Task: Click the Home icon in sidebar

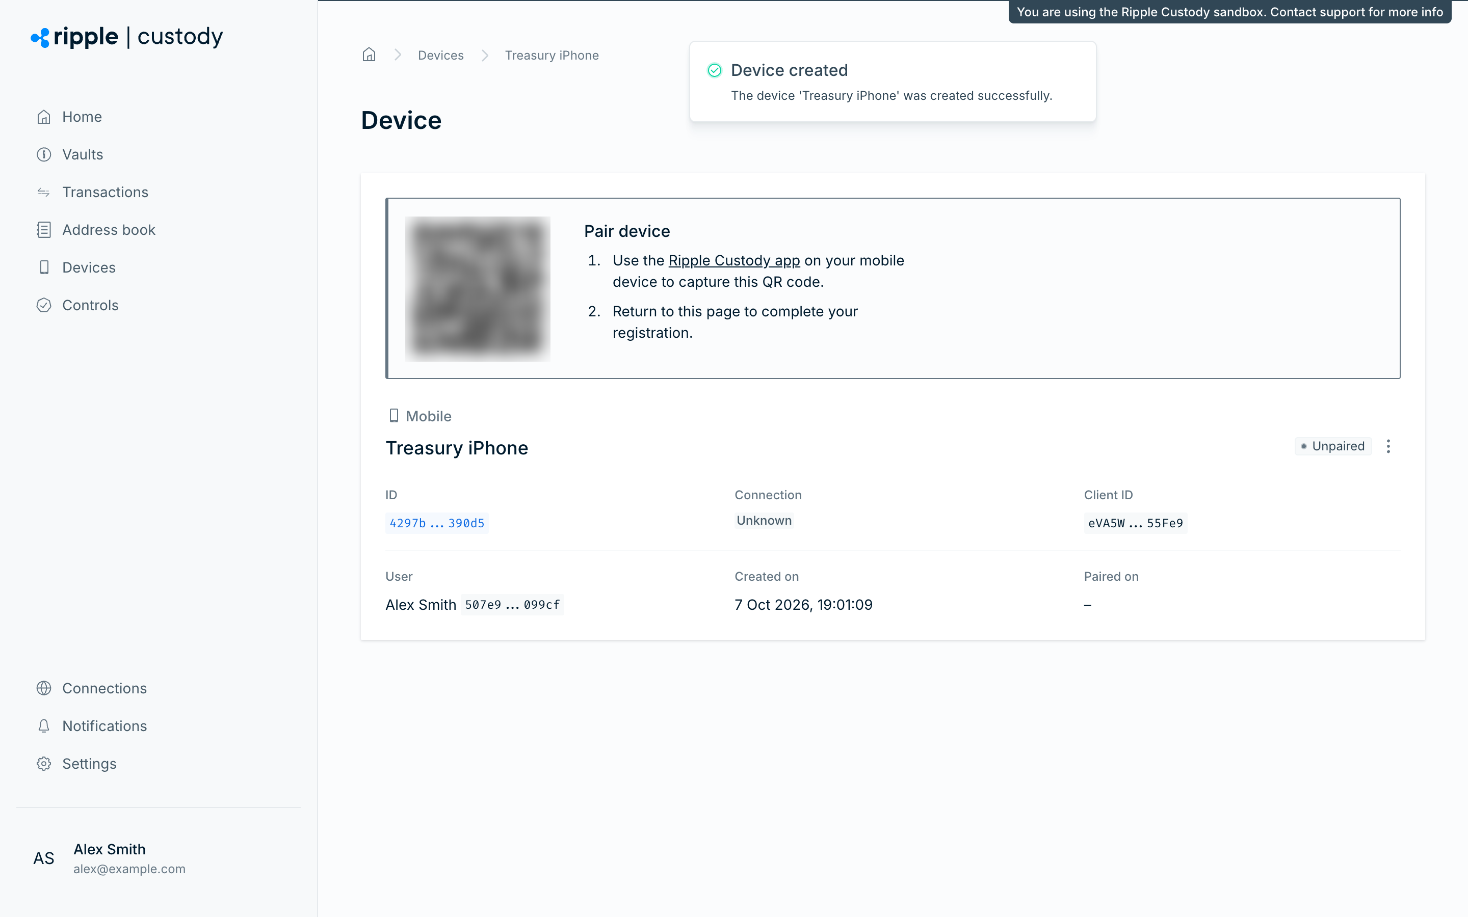Action: [44, 117]
